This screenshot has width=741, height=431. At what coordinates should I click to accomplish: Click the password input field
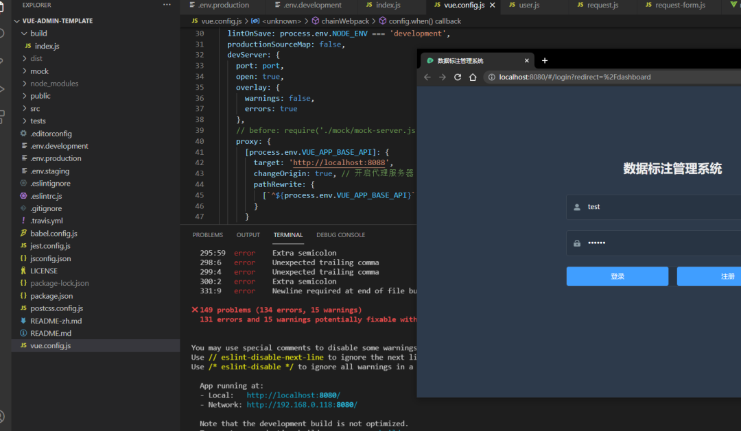point(654,243)
